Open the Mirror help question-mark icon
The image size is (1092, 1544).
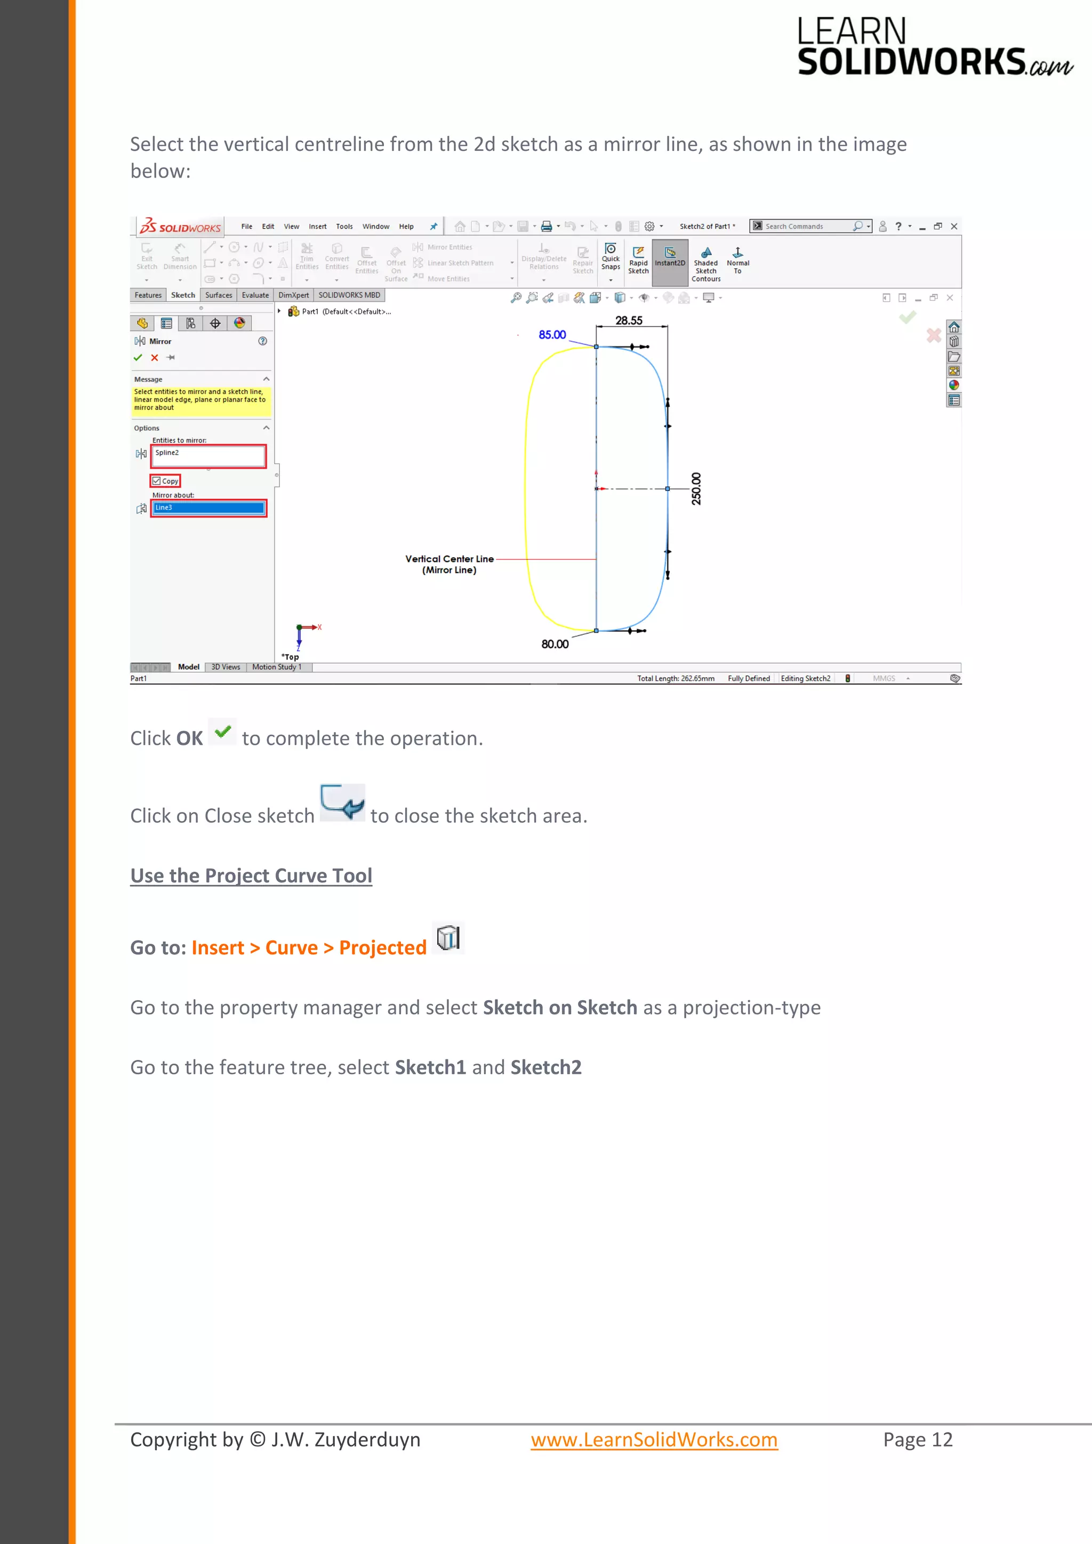tap(263, 341)
